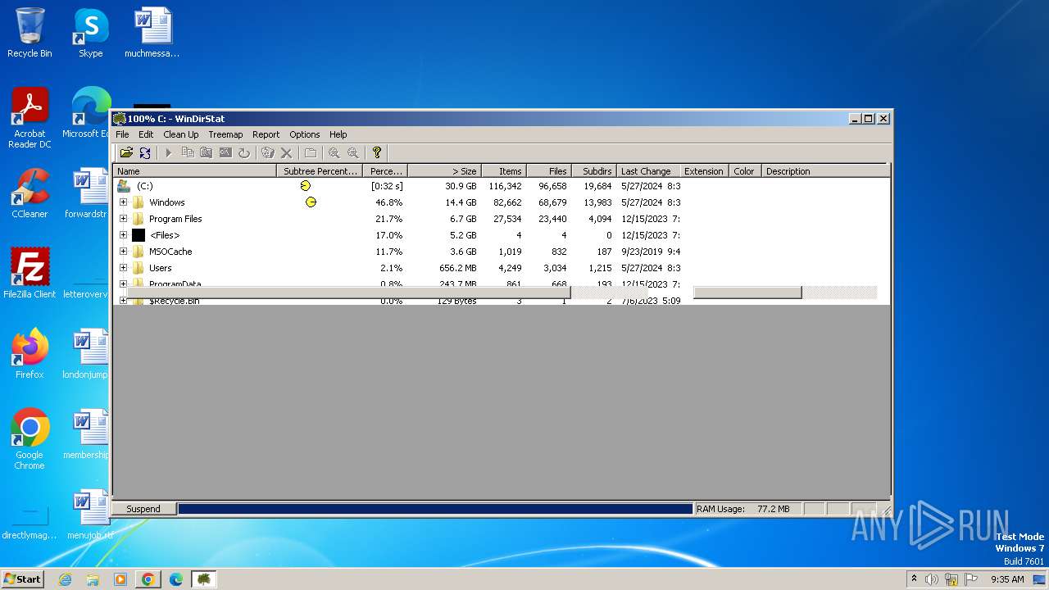Open Firefox desktop shortcut
The height and width of the screenshot is (590, 1049).
pos(30,354)
